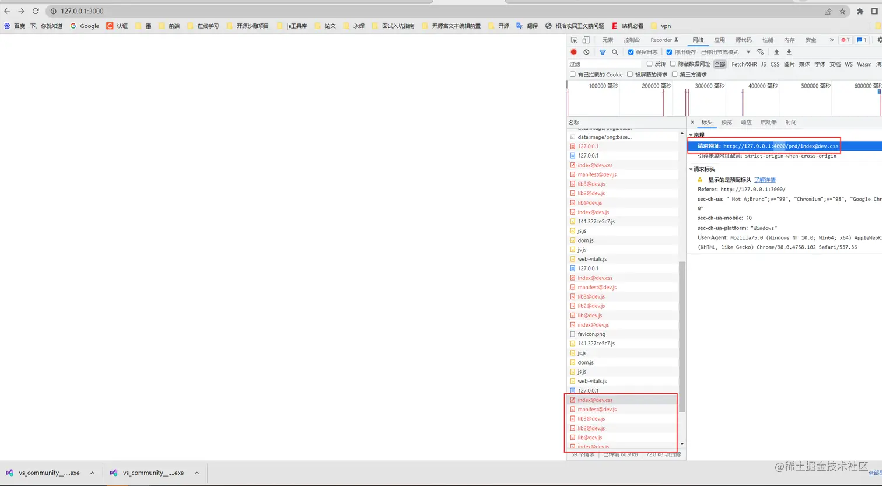The width and height of the screenshot is (882, 486).
Task: Open the Google bookmark
Action: pyautogui.click(x=85, y=26)
